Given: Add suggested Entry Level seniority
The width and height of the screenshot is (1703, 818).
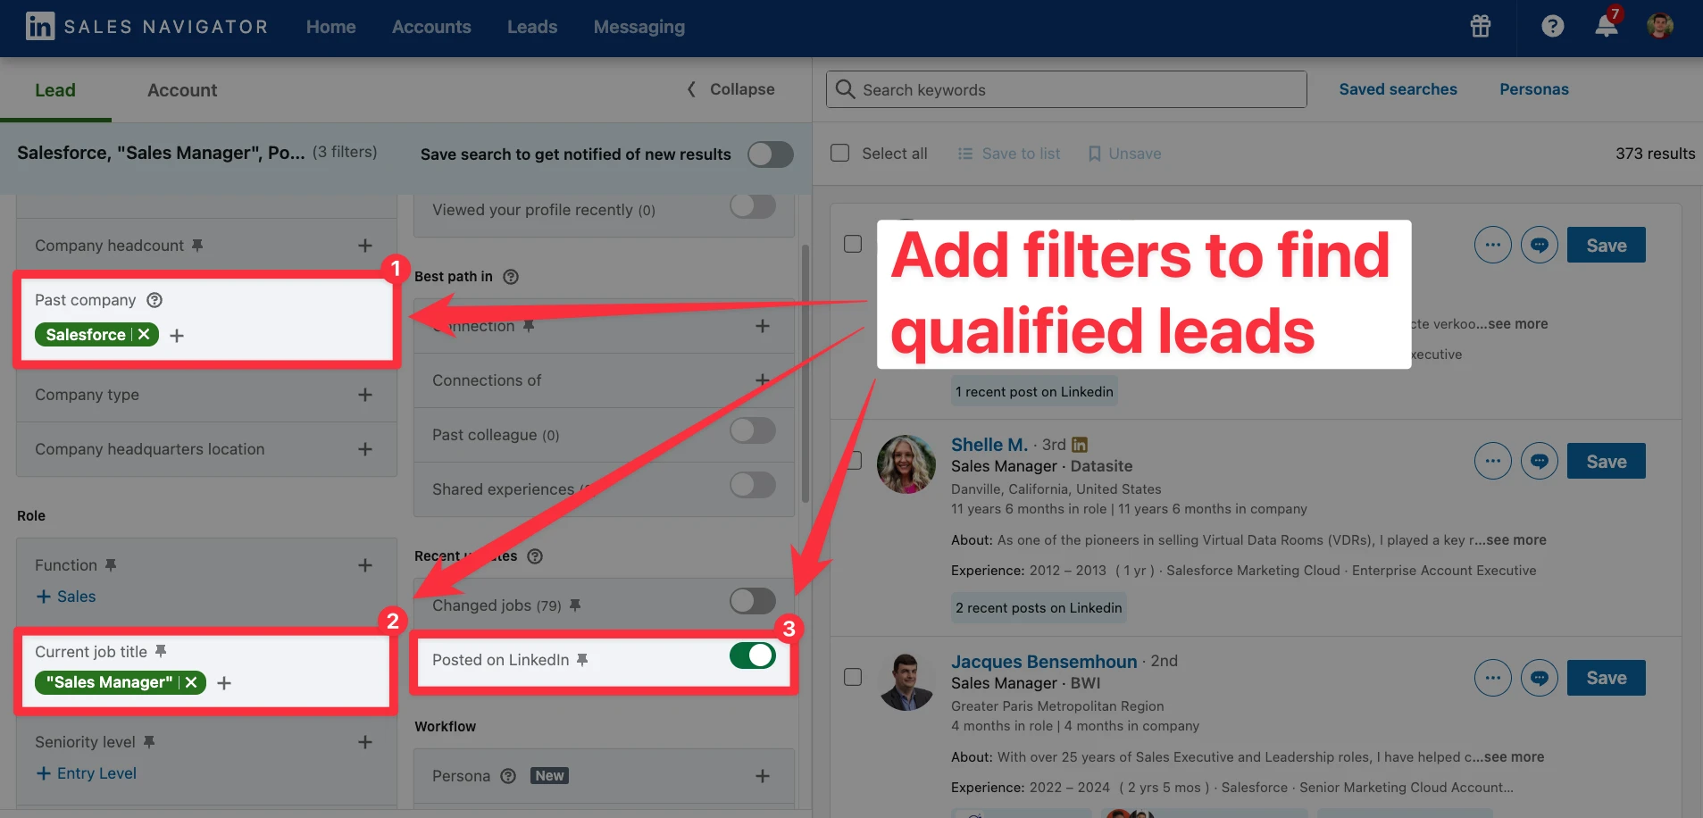Looking at the screenshot, I should pos(87,773).
